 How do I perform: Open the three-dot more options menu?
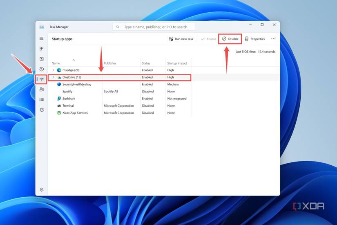(273, 39)
